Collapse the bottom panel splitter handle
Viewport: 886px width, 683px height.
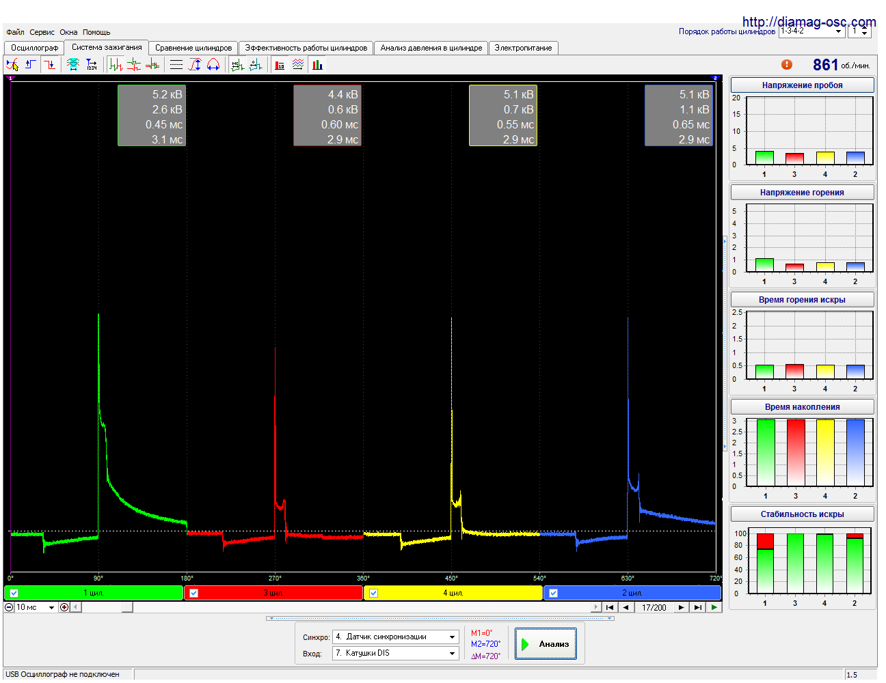(x=440, y=618)
